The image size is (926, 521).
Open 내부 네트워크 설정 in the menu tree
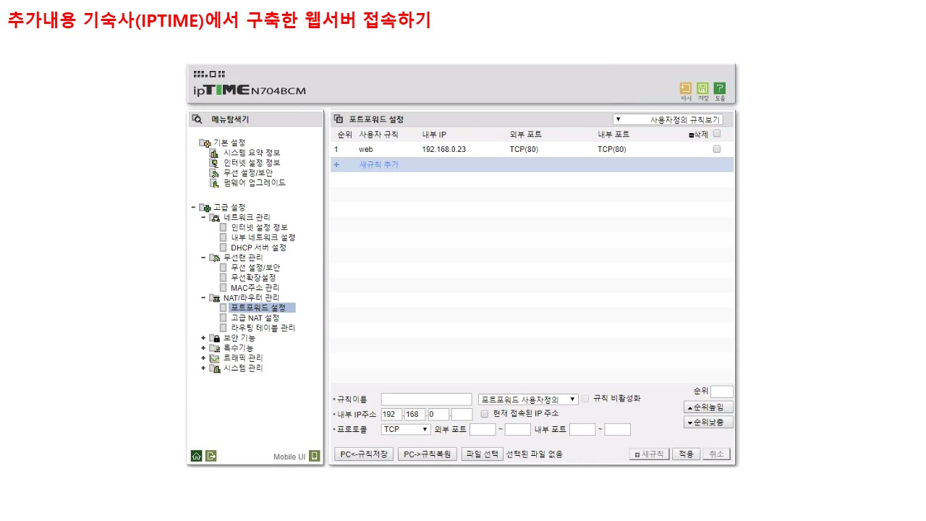click(263, 237)
